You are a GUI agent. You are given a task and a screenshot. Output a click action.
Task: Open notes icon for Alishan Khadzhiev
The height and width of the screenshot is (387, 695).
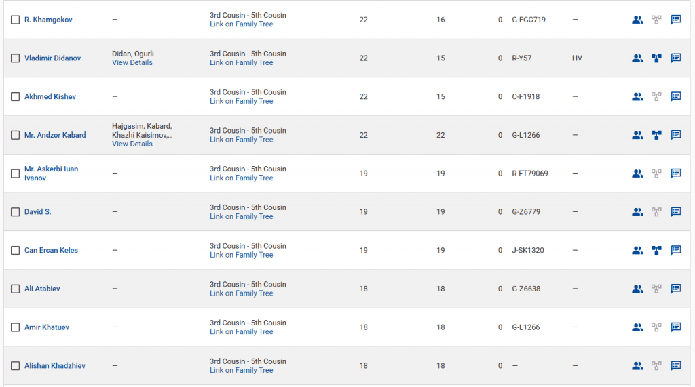pyautogui.click(x=676, y=366)
